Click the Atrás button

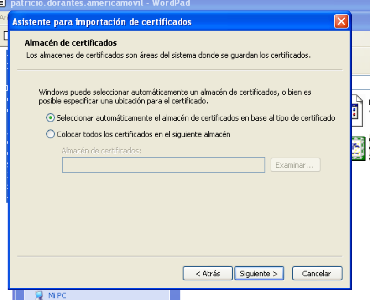point(208,273)
